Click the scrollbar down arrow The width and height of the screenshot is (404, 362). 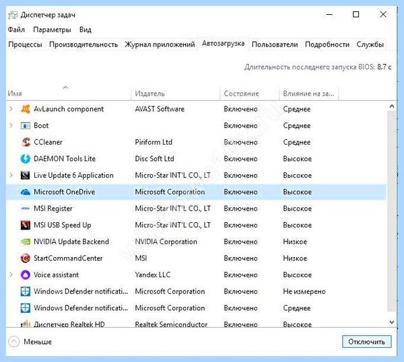point(392,322)
